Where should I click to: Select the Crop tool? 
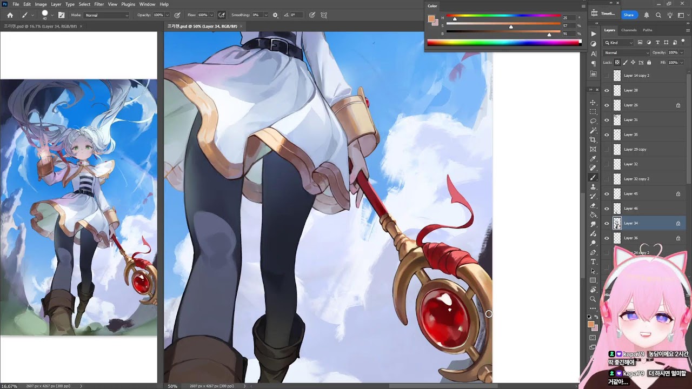tap(593, 139)
